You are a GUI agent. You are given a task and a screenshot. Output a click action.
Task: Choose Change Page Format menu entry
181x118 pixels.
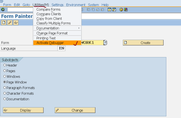57,33
